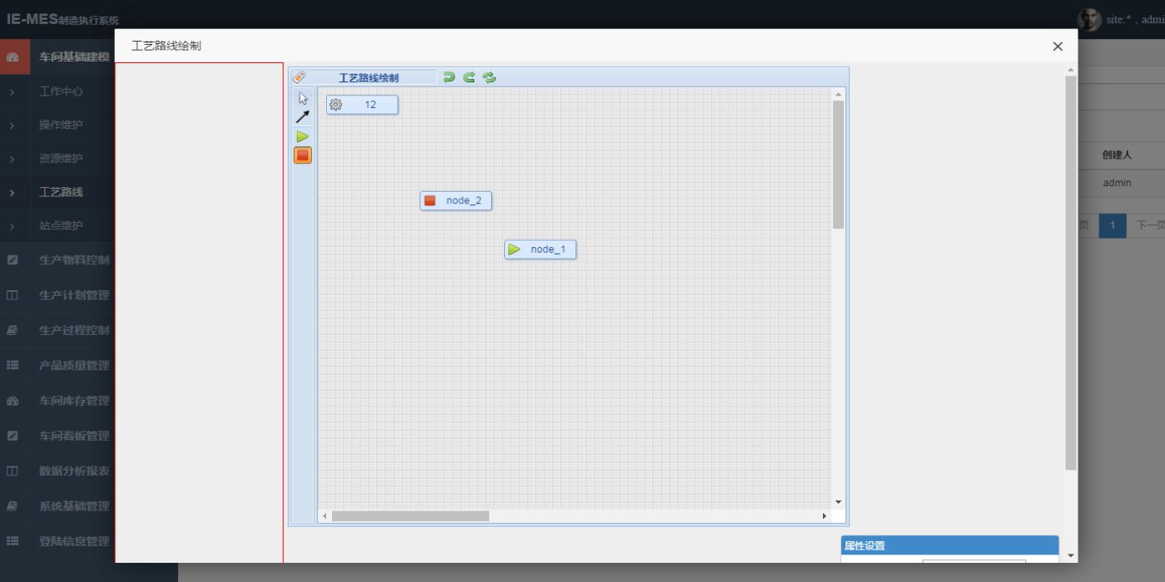Select the arrow connection line tool
Screen dimensions: 1165x582
pos(303,117)
